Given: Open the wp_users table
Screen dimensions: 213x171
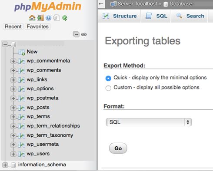Looking at the screenshot, I should (38, 154).
